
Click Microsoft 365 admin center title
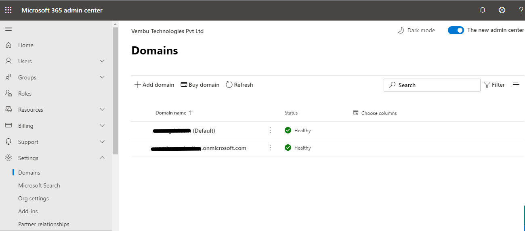(62, 10)
